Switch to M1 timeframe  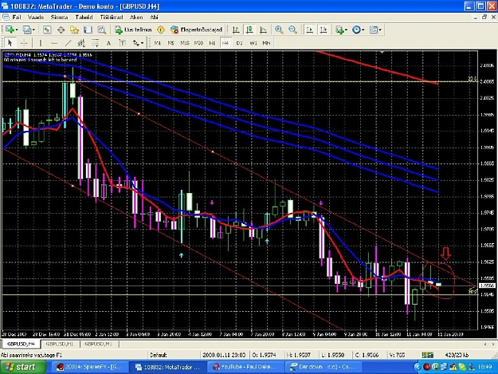pyautogui.click(x=157, y=43)
